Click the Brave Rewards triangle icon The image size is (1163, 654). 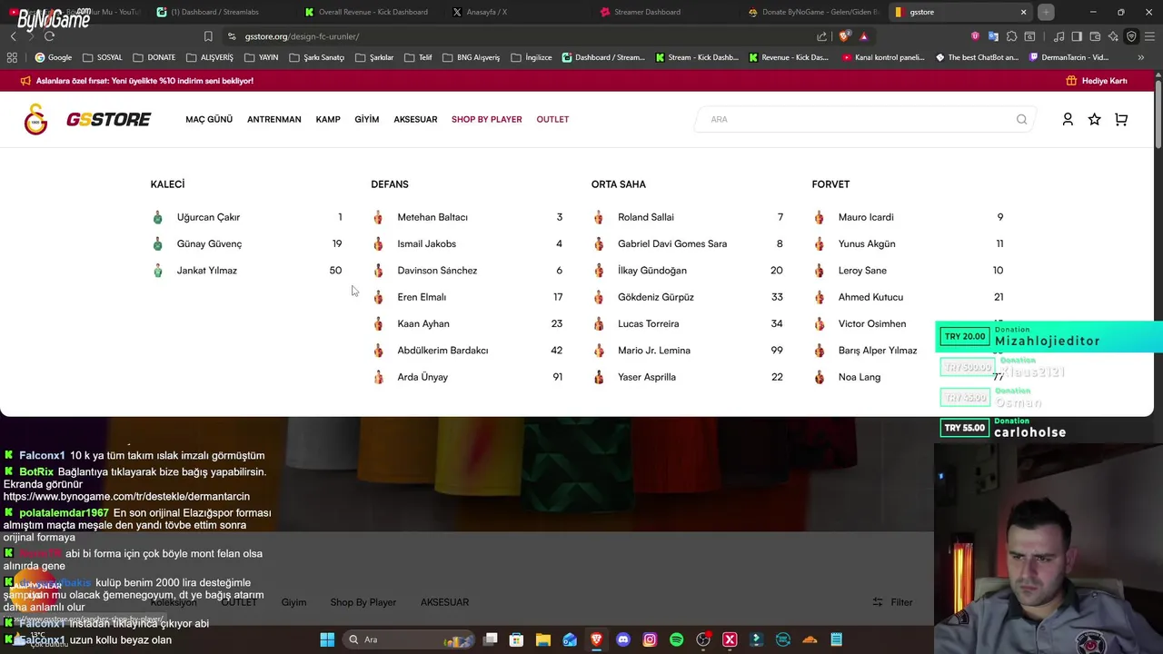[863, 36]
